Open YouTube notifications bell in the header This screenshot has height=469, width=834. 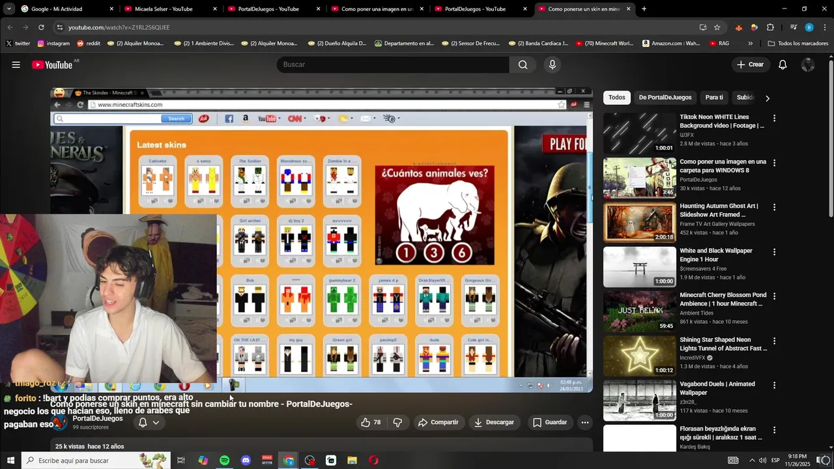pos(783,64)
